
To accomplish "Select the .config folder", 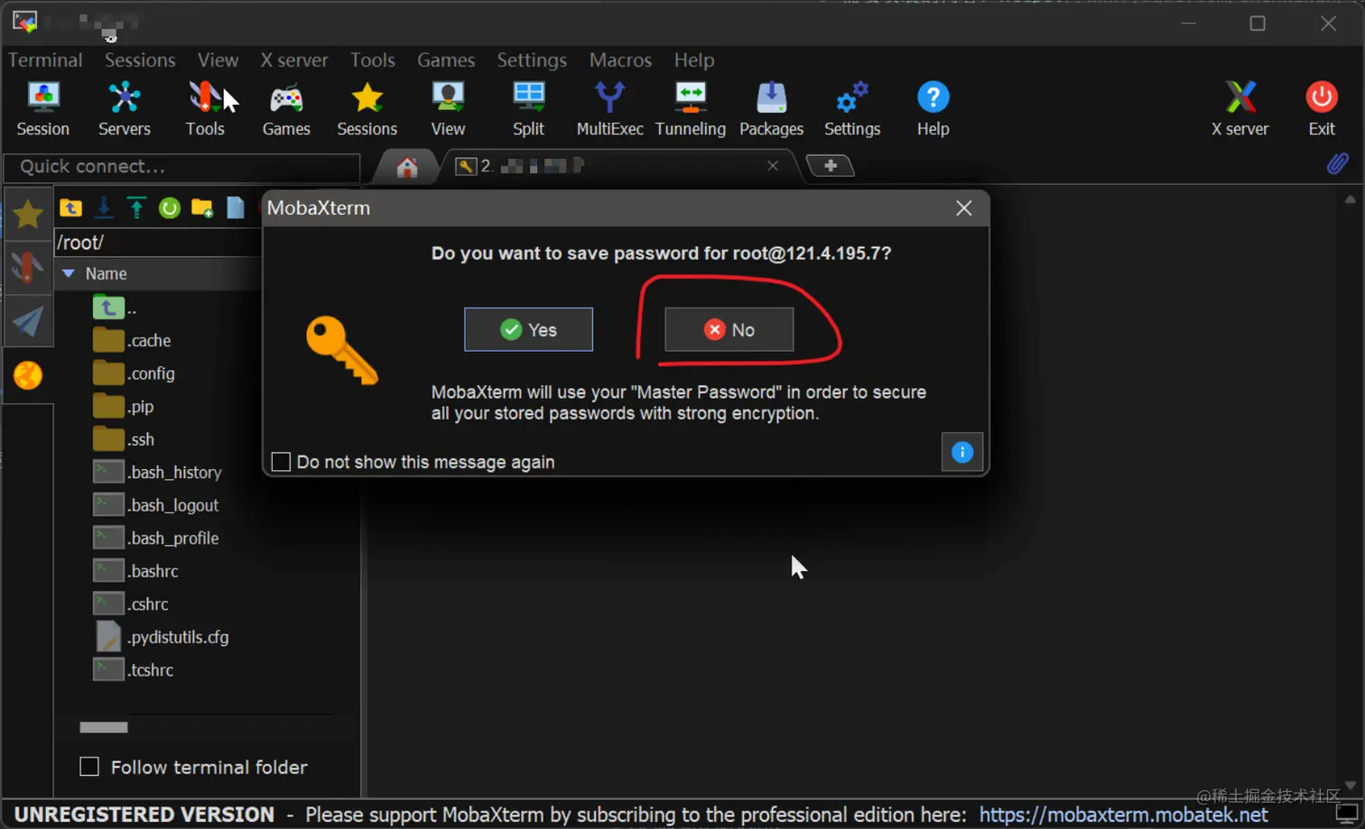I will 135,373.
